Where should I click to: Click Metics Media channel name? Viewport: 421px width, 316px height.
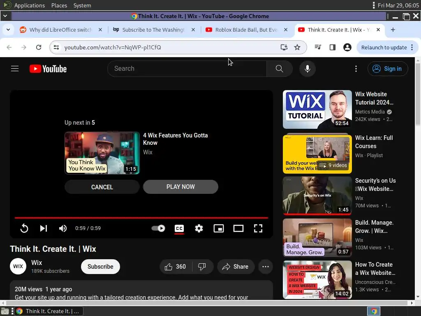pos(370,112)
